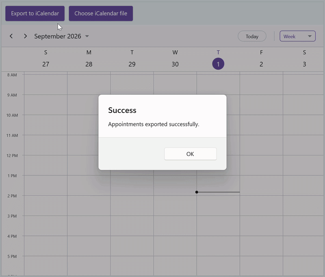Click the 9 AM time label

point(12,95)
